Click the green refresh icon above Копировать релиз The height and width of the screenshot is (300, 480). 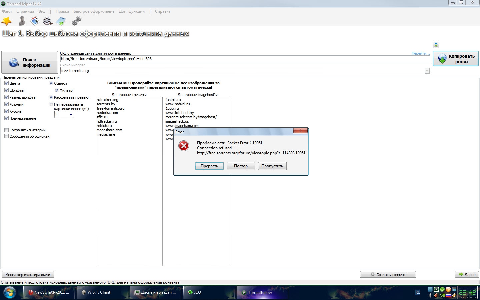(436, 45)
